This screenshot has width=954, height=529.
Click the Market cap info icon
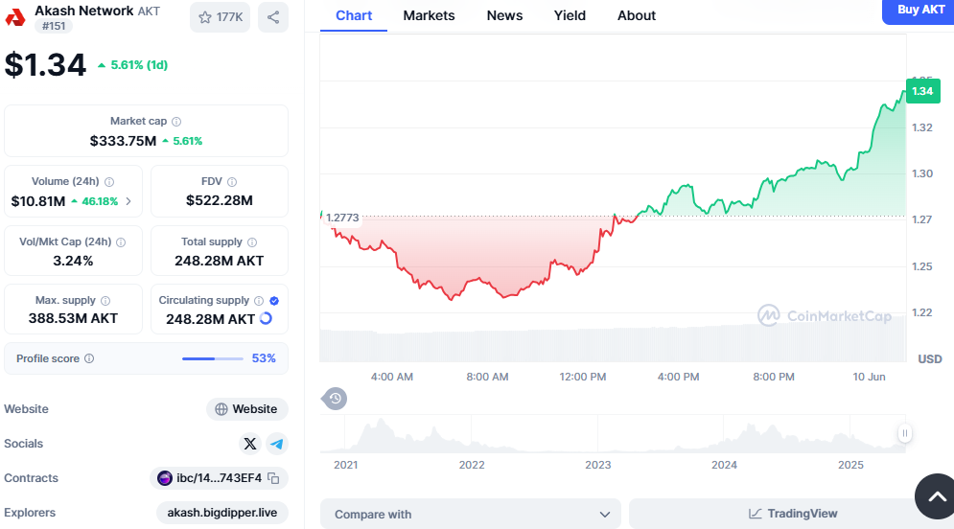pos(176,122)
